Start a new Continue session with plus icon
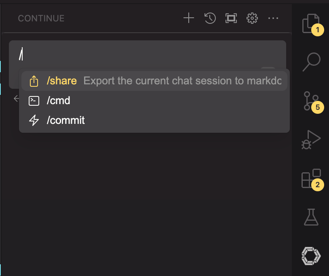 [x=189, y=18]
